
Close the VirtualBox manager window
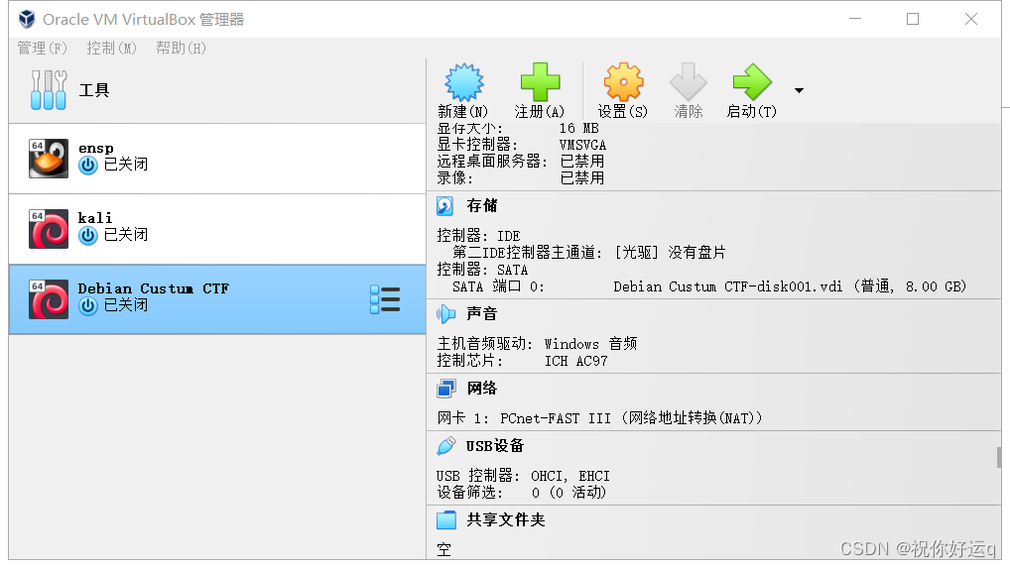[x=971, y=19]
